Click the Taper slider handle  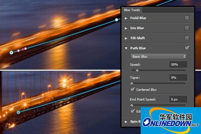coord(132,84)
